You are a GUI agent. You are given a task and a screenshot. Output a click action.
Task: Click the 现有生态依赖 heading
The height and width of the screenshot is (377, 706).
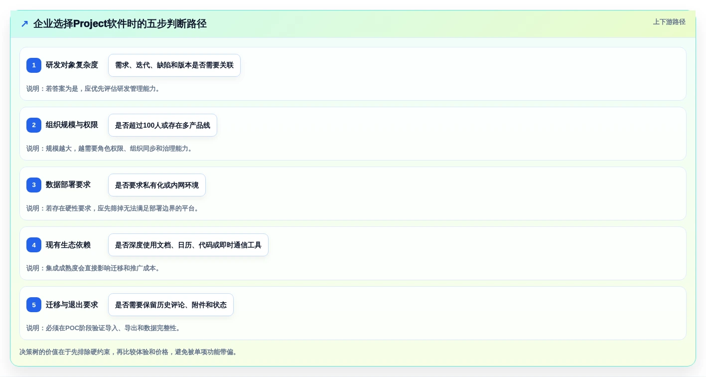(x=68, y=244)
